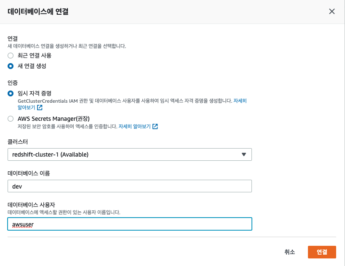Choose the AWS Secrets Manager(권장) option

point(11,119)
